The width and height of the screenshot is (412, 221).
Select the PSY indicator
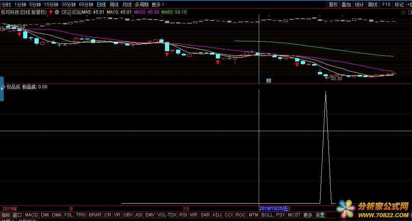[280, 215]
